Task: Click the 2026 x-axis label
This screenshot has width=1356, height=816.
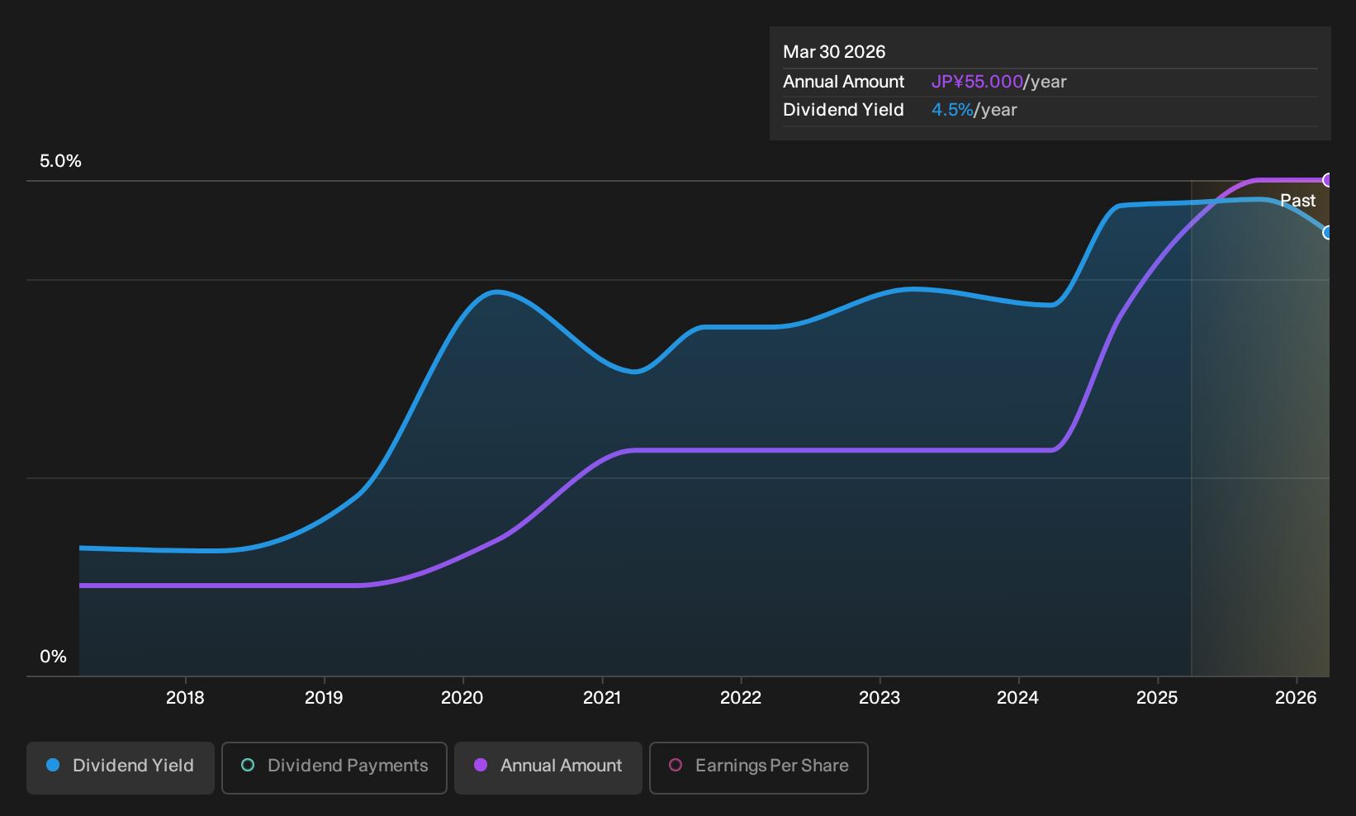Action: (1296, 698)
